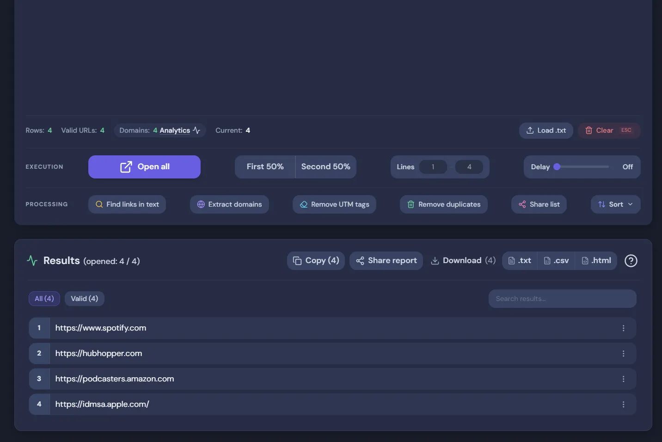This screenshot has width=662, height=442.
Task: Click Load .txt upload button
Action: pos(546,130)
